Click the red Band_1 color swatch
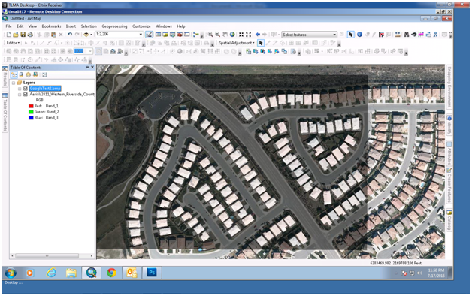This screenshot has width=472, height=296. pyautogui.click(x=31, y=106)
